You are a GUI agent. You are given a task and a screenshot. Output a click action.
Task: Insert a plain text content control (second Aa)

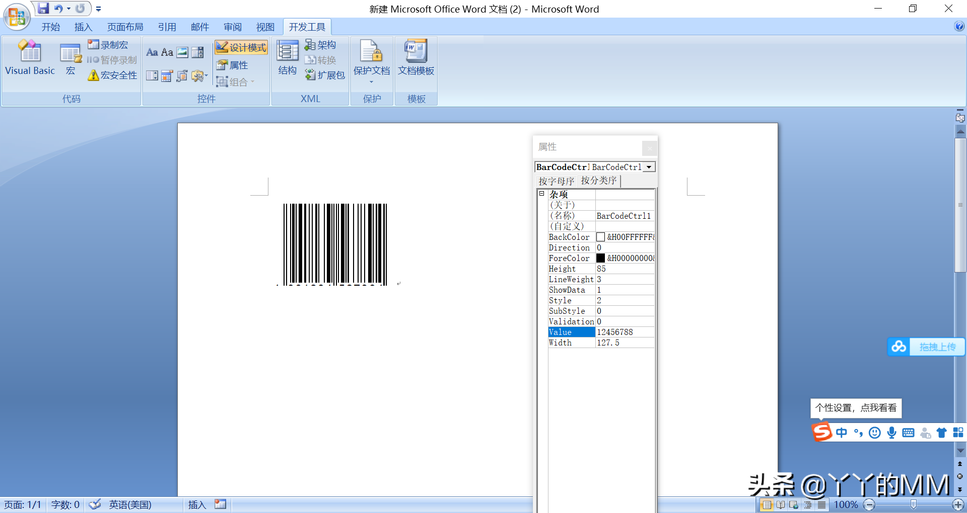click(167, 52)
